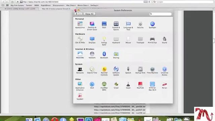Click Show All in System Preferences
The height and width of the screenshot is (121, 215).
89,14
